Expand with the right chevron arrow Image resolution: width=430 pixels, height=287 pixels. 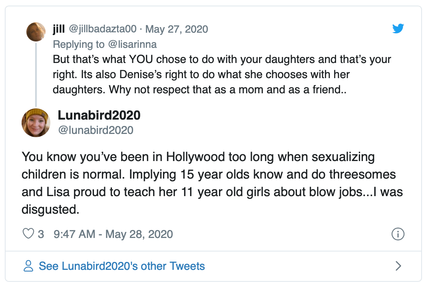click(398, 266)
